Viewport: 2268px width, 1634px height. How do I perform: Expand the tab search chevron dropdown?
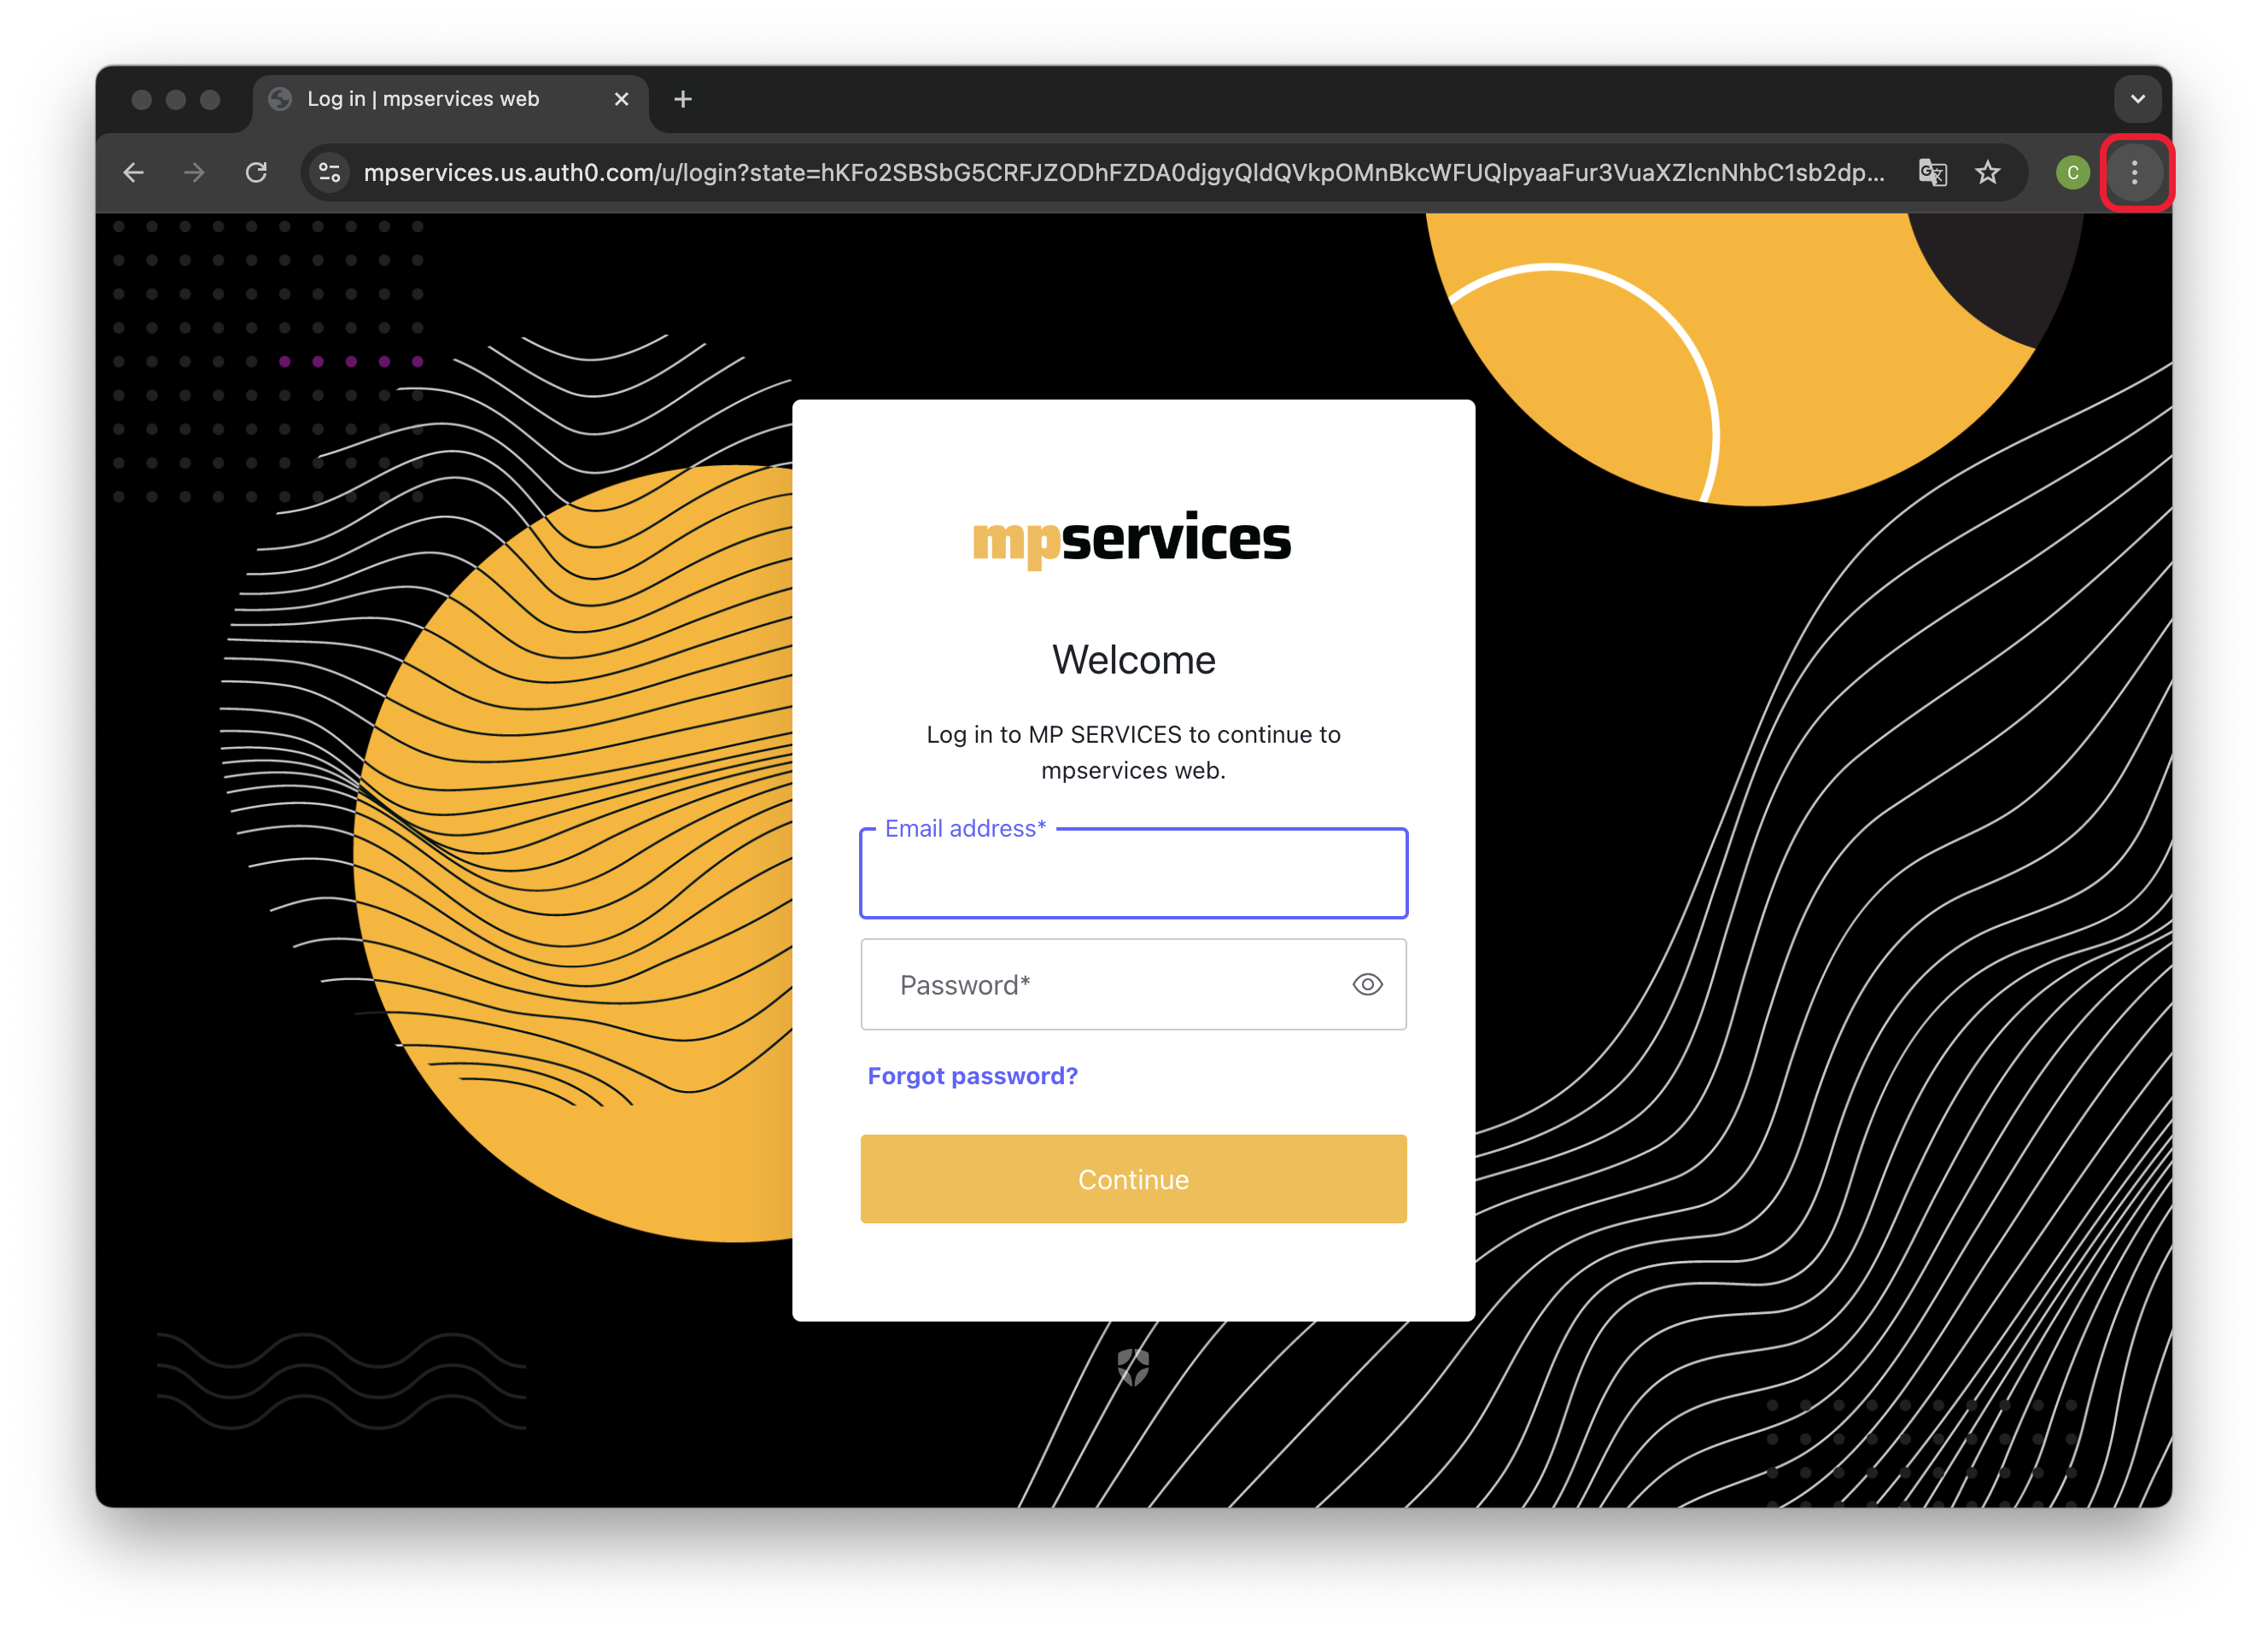[x=2137, y=99]
